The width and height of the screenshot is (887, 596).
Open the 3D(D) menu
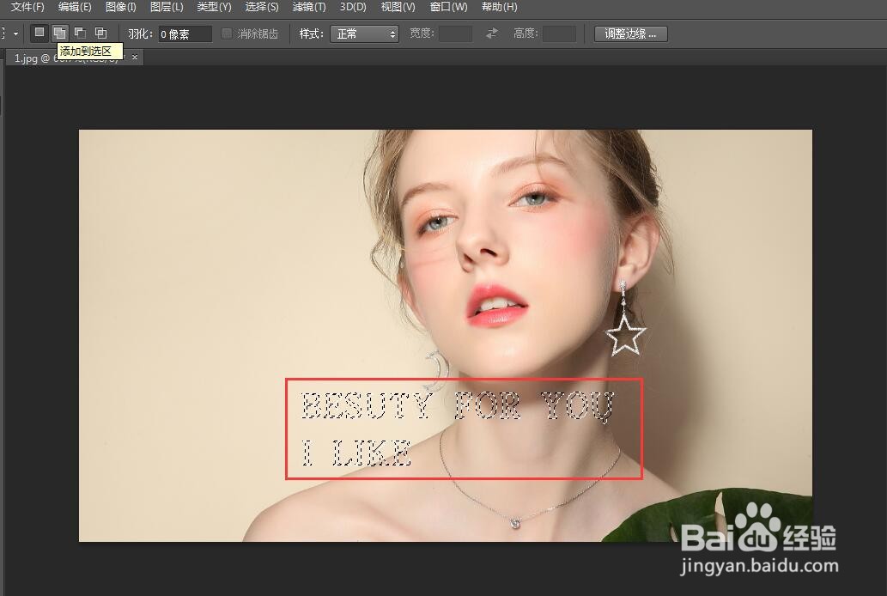[x=353, y=7]
